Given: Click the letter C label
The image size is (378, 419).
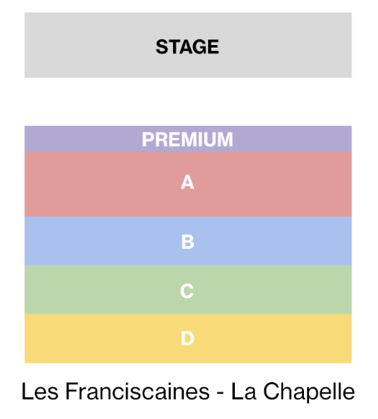Looking at the screenshot, I should 187,291.
